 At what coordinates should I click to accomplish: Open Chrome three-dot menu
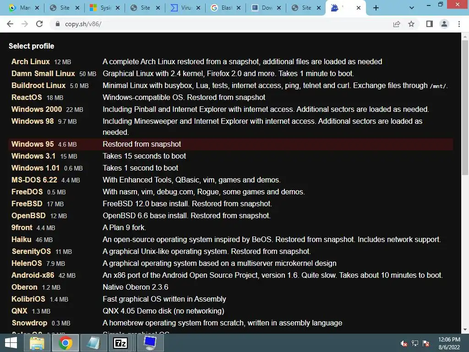(x=459, y=24)
